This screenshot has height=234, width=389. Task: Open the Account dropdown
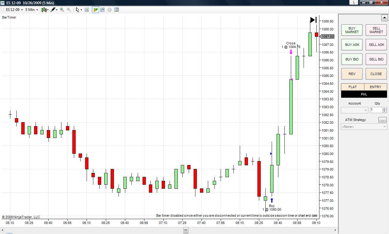coord(354,110)
